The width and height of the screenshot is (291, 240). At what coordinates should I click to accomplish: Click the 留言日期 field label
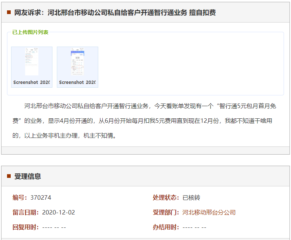pyautogui.click(x=26, y=212)
